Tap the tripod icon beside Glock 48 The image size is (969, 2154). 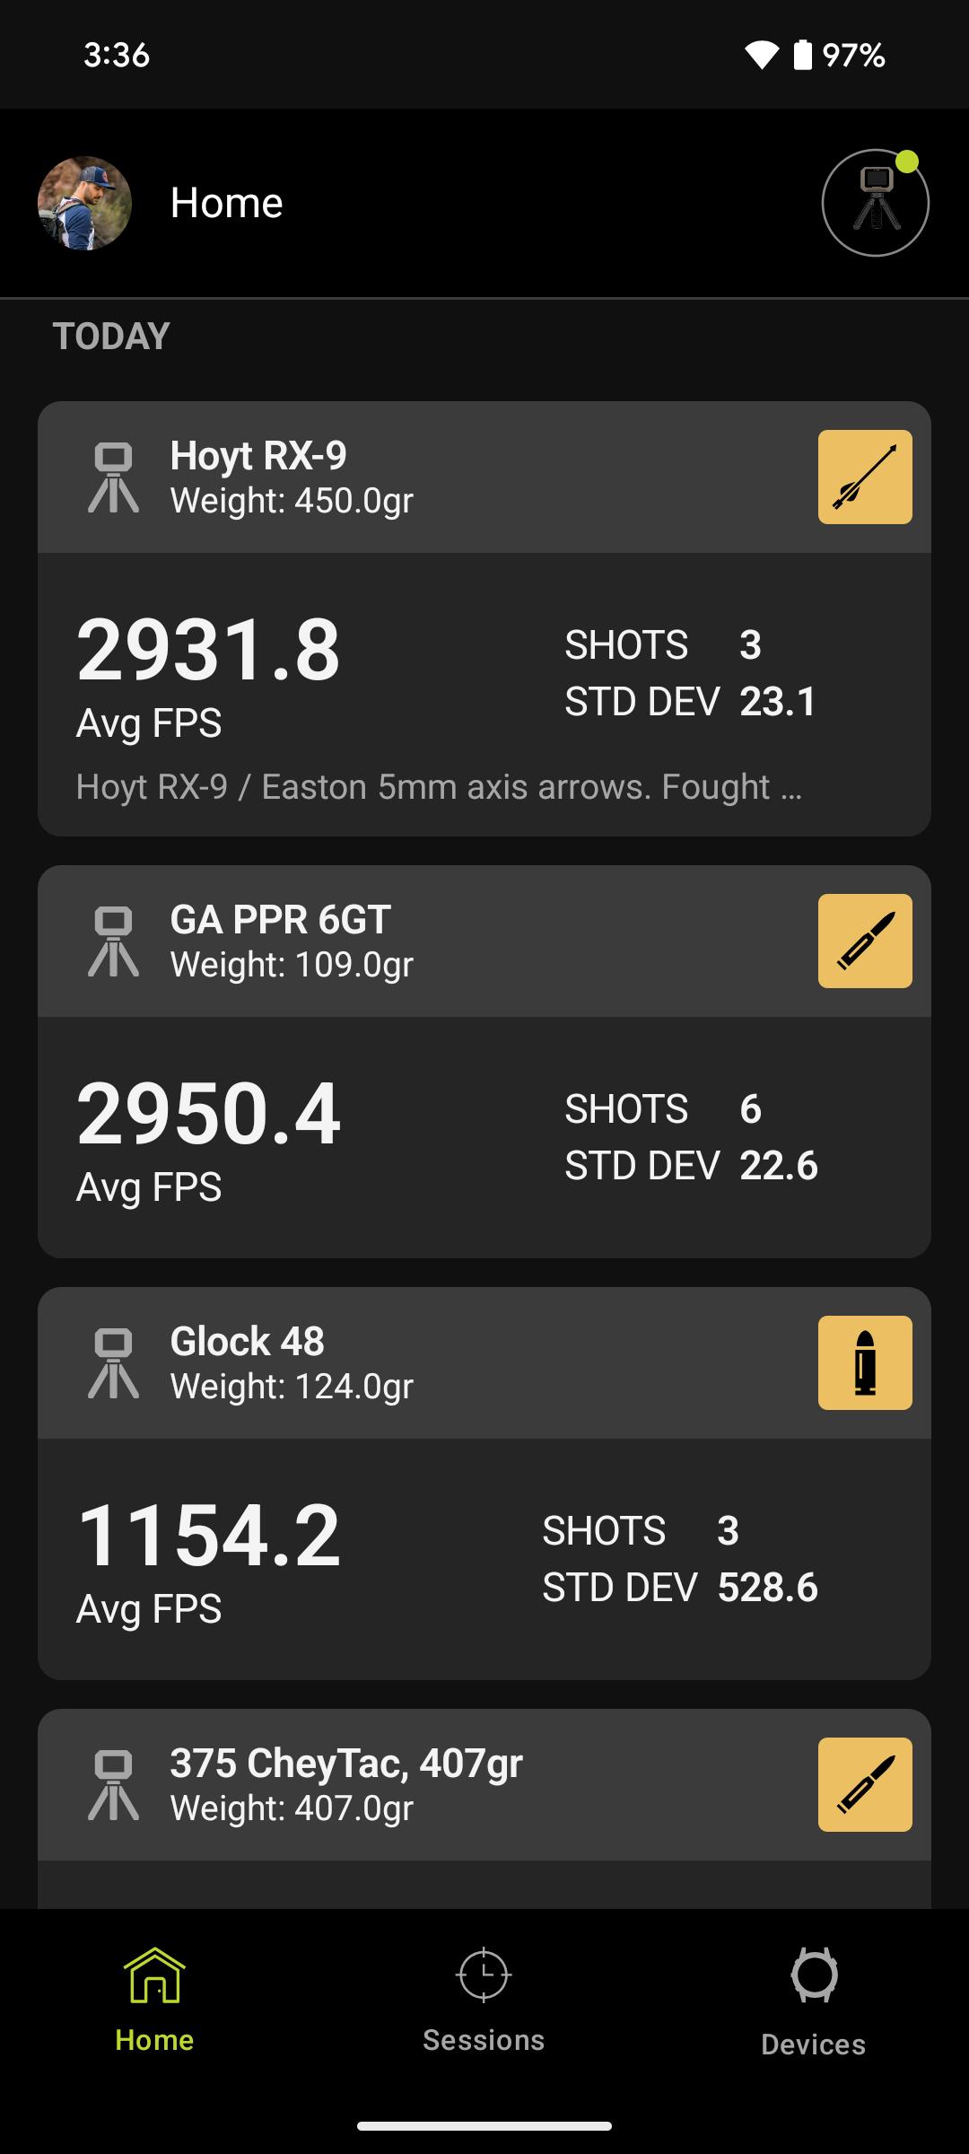click(x=114, y=1363)
